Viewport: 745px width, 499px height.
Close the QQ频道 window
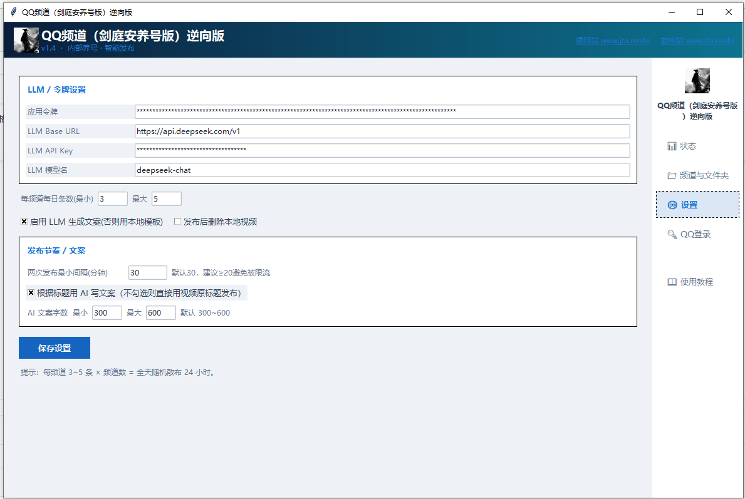pyautogui.click(x=728, y=12)
